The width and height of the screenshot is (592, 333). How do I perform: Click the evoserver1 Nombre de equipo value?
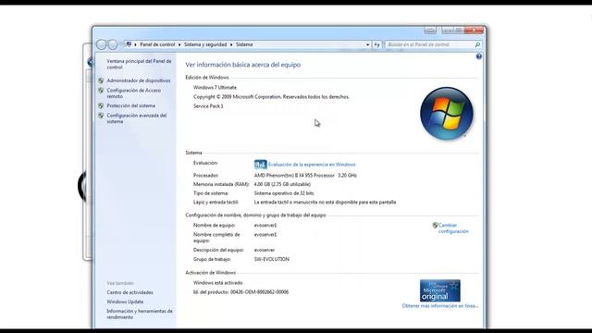265,226
